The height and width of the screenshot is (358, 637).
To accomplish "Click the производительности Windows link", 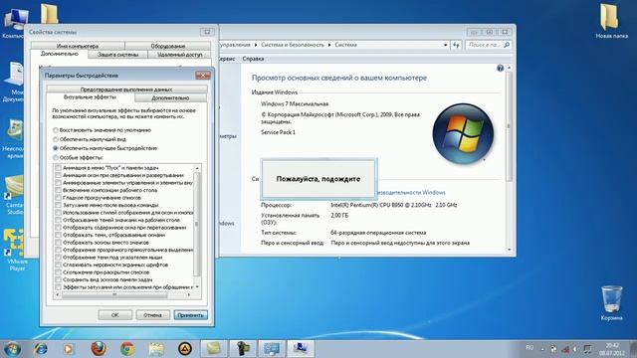I will (x=410, y=192).
